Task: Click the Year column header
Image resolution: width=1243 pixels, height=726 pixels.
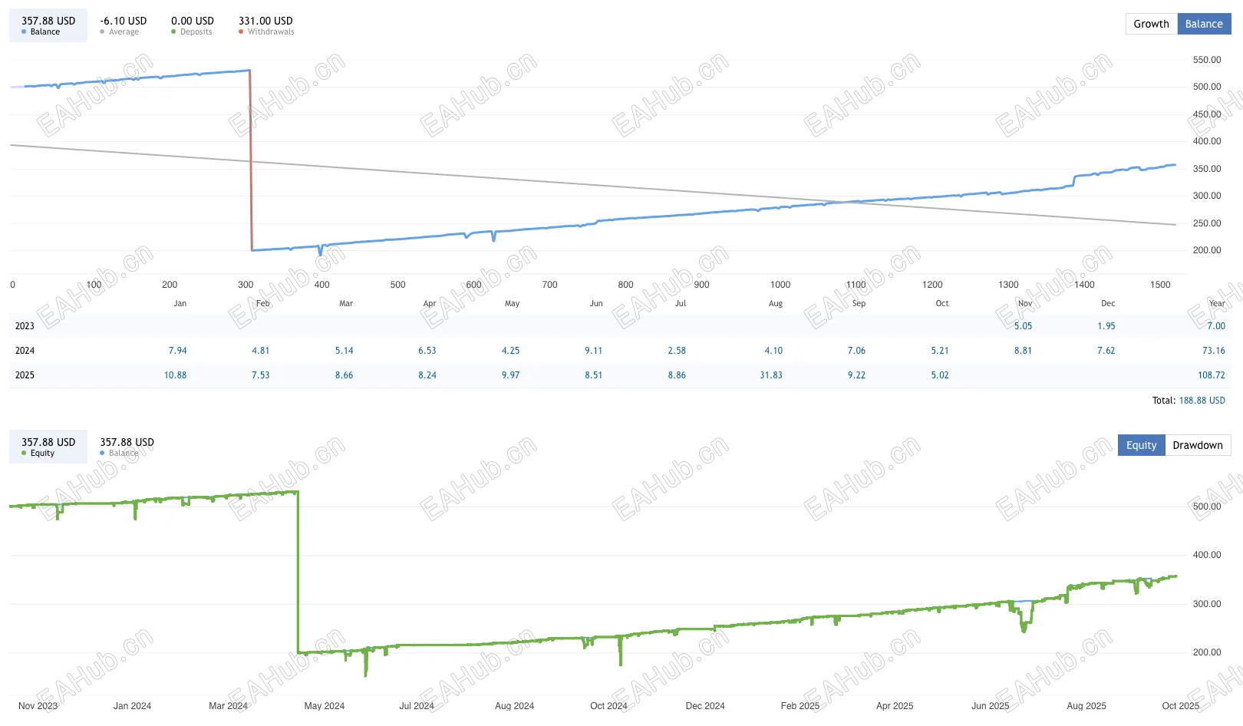Action: pos(1216,303)
